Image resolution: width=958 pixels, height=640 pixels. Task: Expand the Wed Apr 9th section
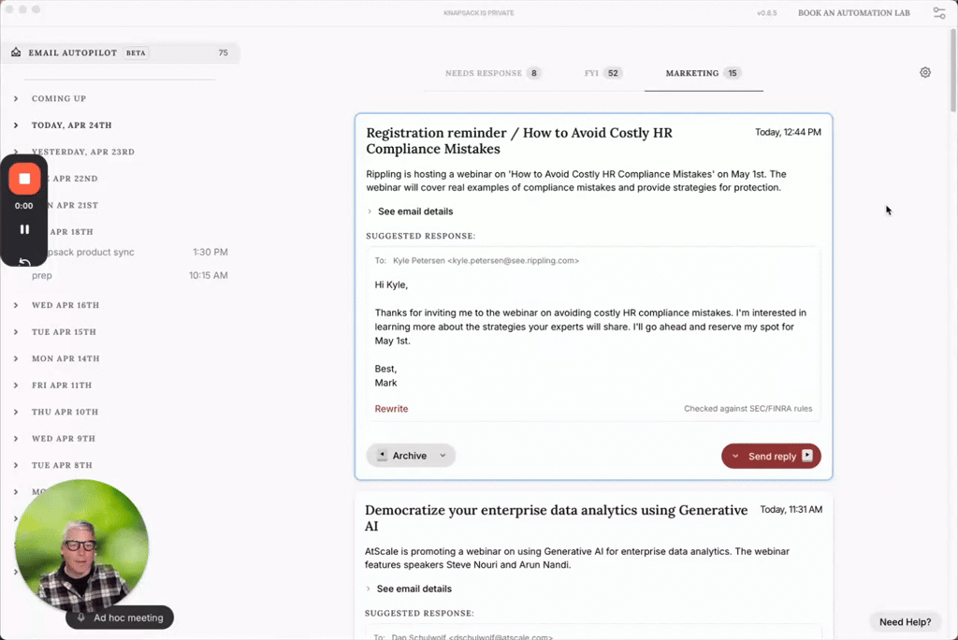[x=16, y=438]
